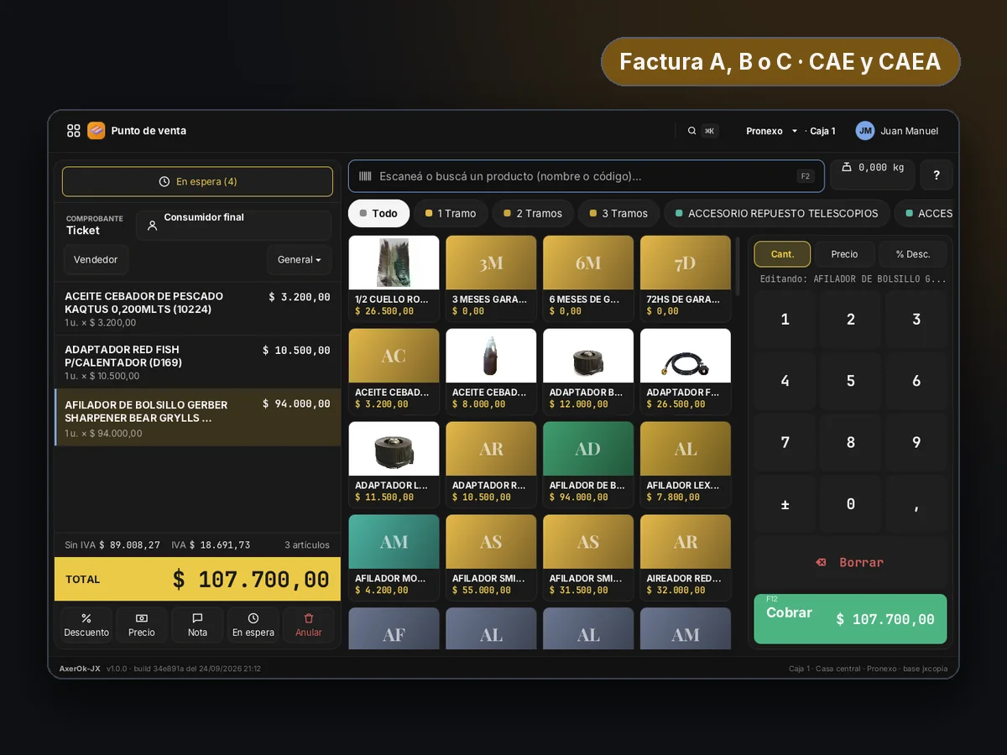Open the apps grid menu icon

click(74, 131)
